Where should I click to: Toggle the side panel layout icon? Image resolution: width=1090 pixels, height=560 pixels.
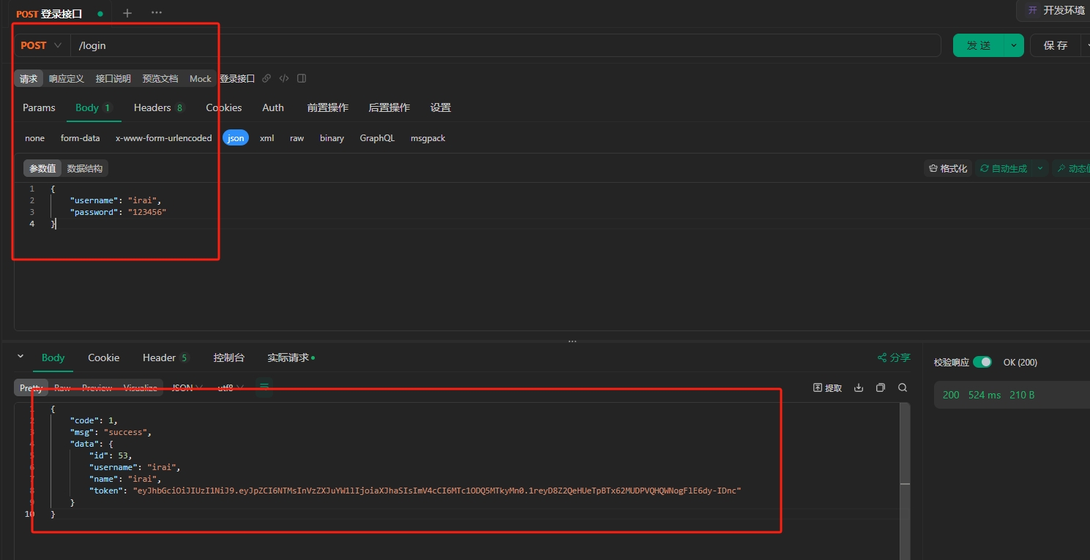302,78
